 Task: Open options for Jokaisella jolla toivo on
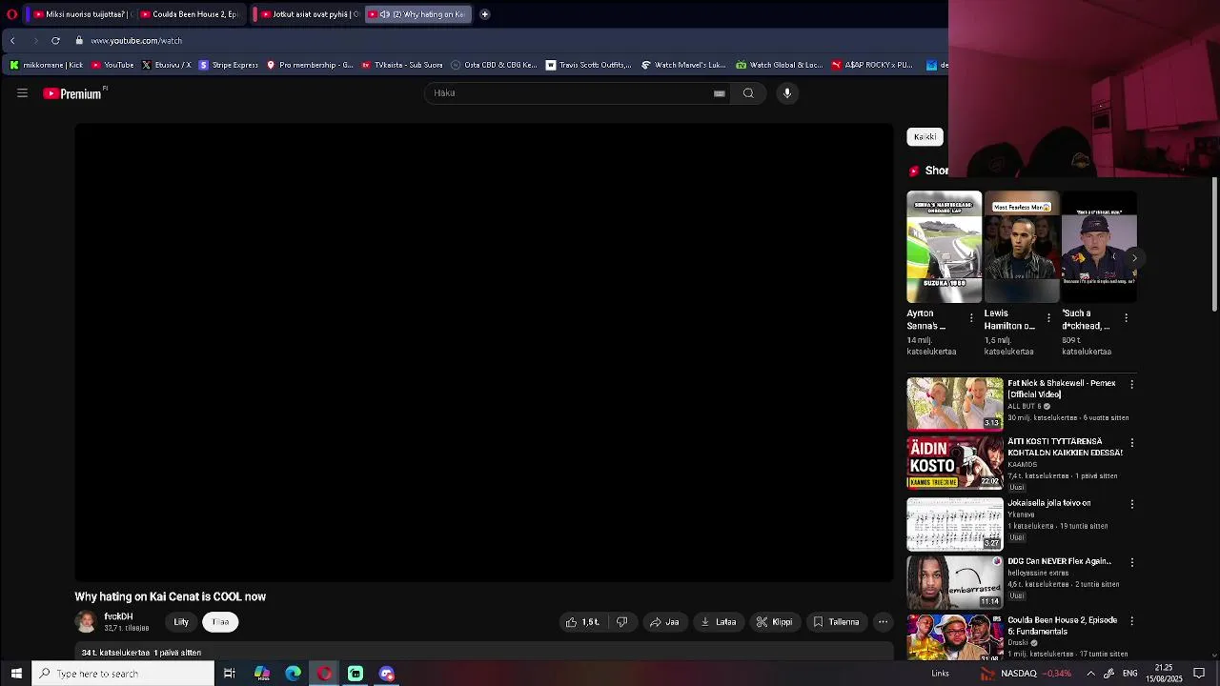tap(1131, 503)
